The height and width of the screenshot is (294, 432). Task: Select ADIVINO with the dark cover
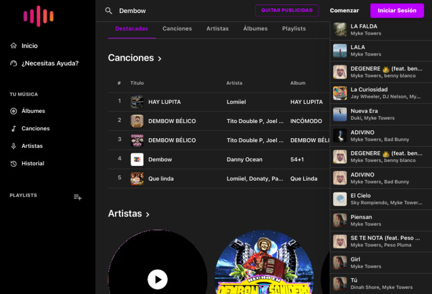click(381, 135)
